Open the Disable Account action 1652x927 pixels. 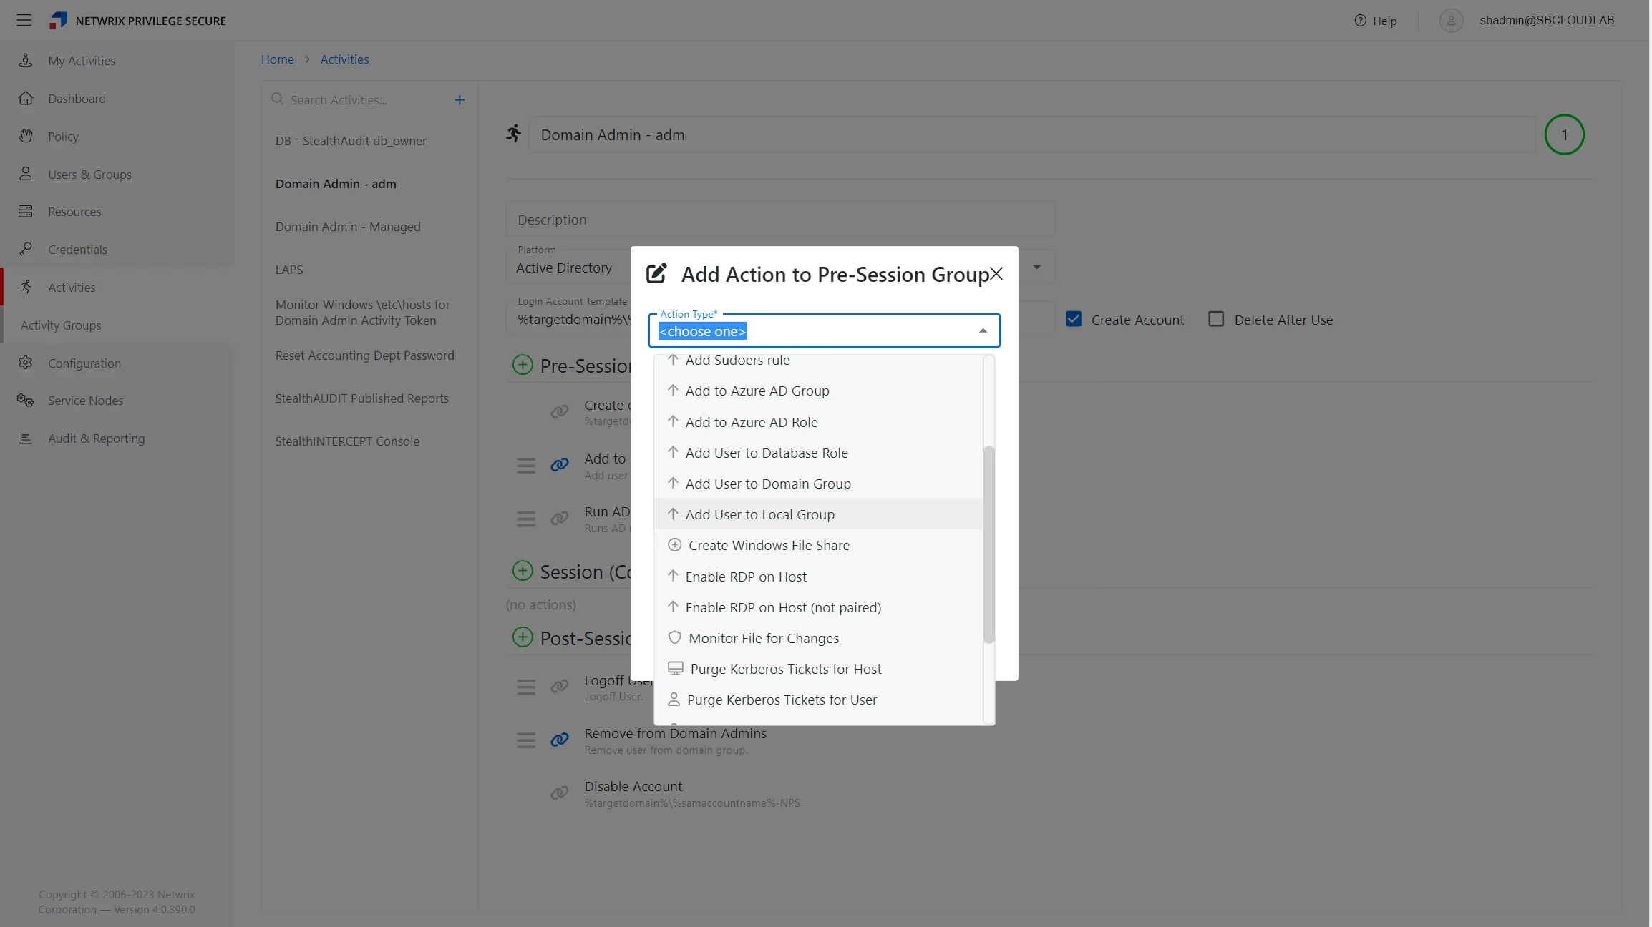(633, 786)
